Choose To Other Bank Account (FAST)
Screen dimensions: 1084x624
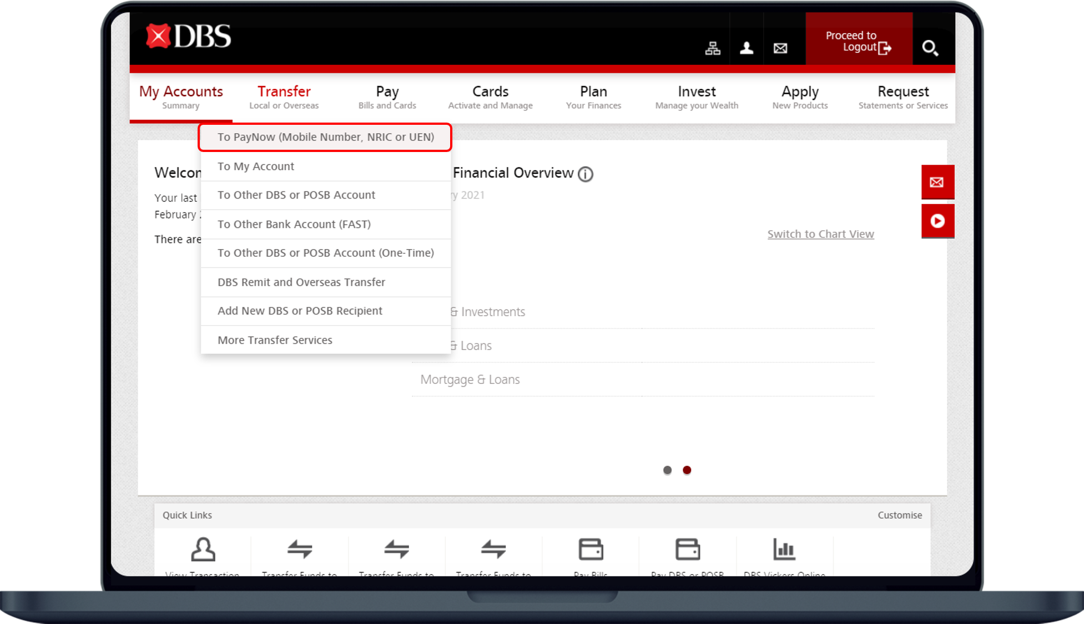point(294,224)
